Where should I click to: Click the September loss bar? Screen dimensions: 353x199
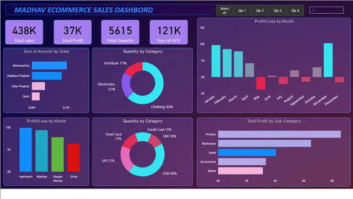[x=306, y=80]
